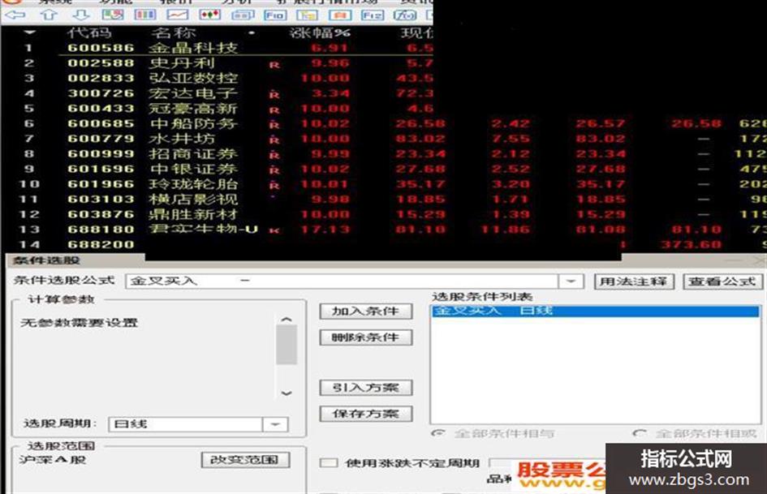Screen dimensions: 767x494
Task: Click the R marker beside 史丹利
Action: [x=274, y=65]
